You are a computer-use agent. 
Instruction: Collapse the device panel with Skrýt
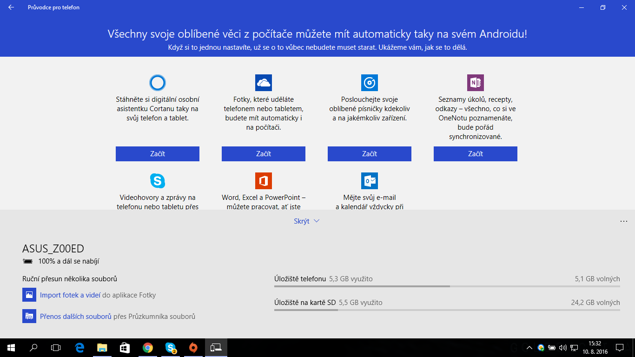click(x=306, y=221)
